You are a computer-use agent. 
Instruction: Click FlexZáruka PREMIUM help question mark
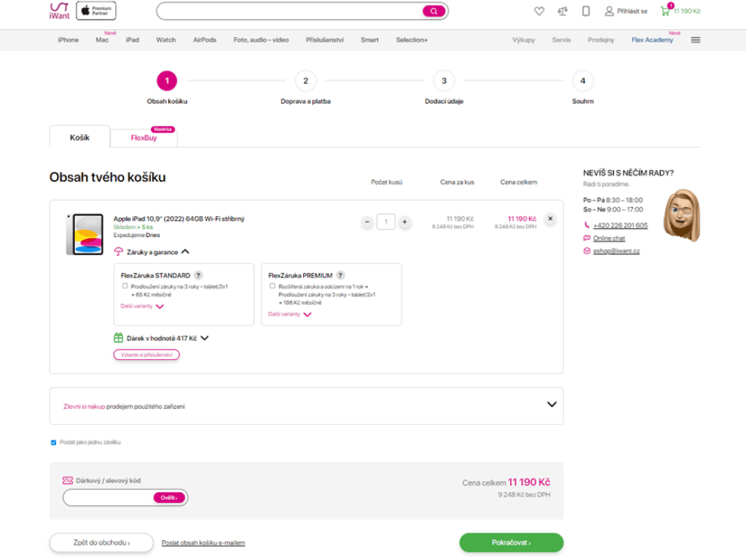340,275
